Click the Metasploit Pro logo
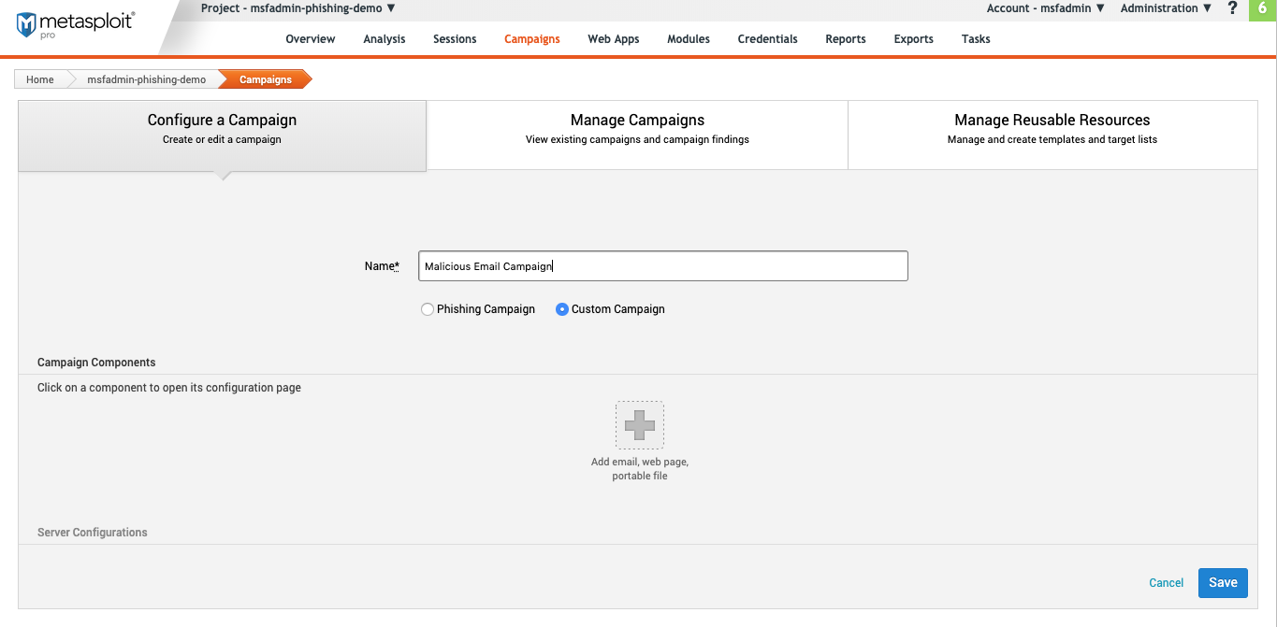Viewport: 1277px width, 627px height. [76, 25]
